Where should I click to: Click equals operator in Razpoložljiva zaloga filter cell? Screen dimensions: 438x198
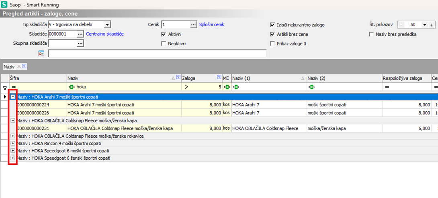387,87
